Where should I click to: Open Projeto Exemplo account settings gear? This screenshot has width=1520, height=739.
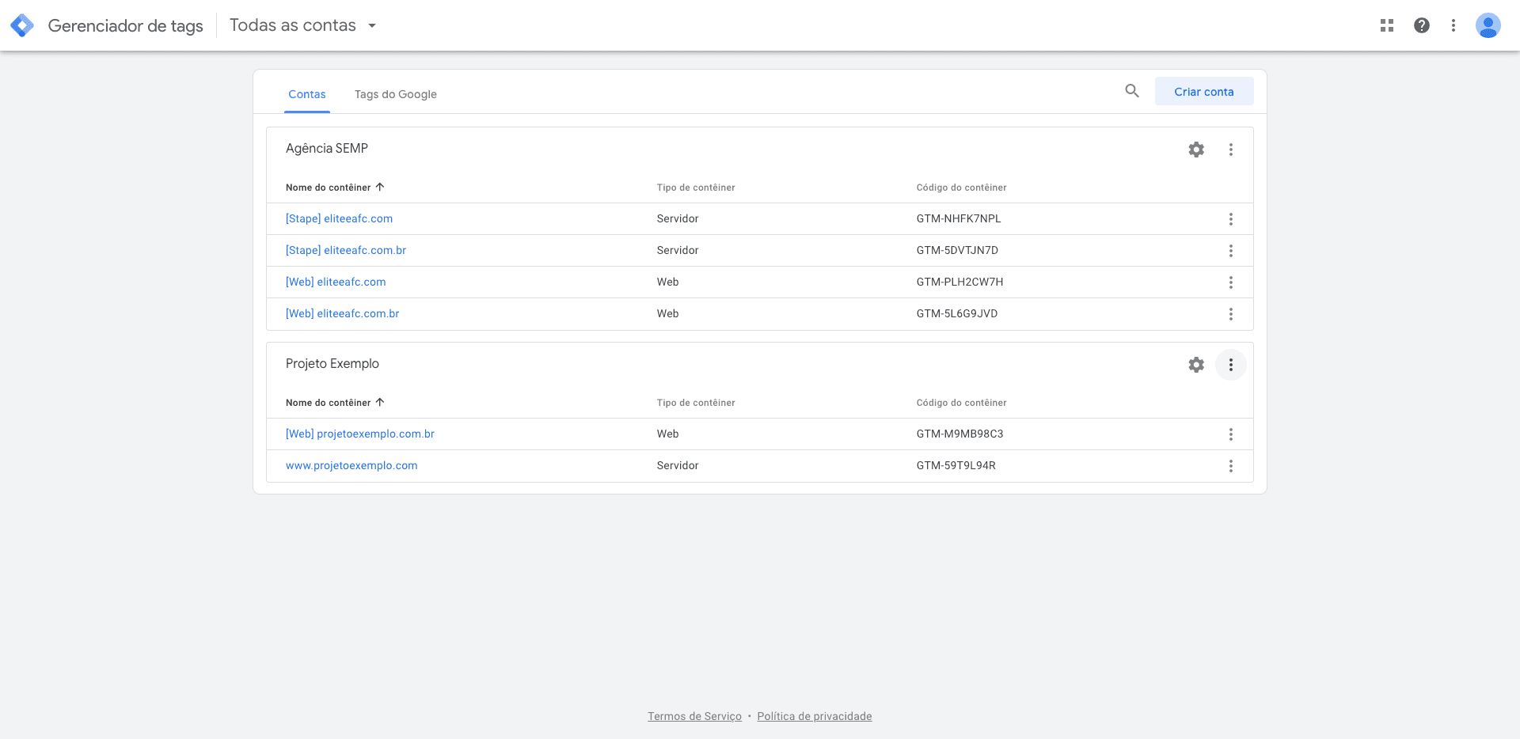pos(1196,365)
